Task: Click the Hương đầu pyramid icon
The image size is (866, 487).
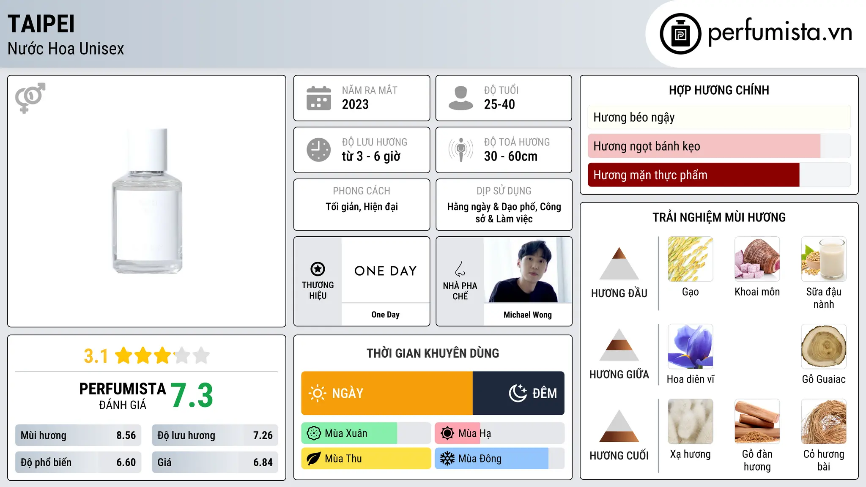Action: click(x=619, y=263)
